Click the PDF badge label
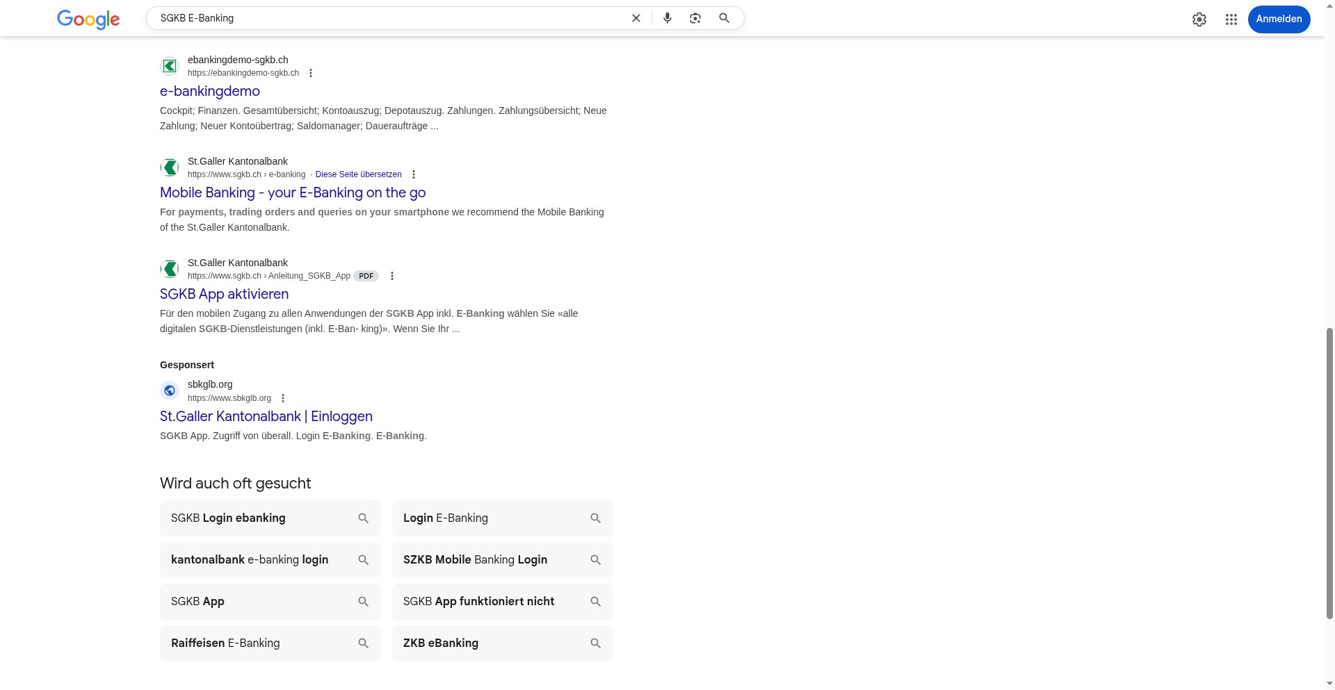 click(366, 276)
